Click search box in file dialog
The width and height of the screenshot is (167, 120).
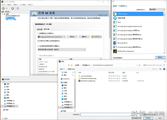coord(154,65)
